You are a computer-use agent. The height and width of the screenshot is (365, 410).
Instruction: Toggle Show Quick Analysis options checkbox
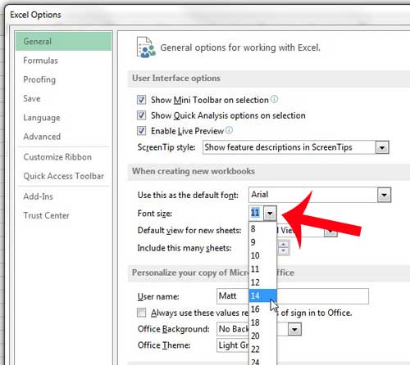tap(141, 115)
